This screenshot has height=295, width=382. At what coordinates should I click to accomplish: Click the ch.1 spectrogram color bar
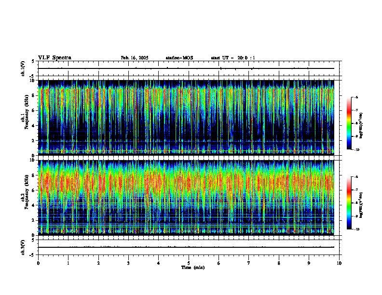point(349,123)
